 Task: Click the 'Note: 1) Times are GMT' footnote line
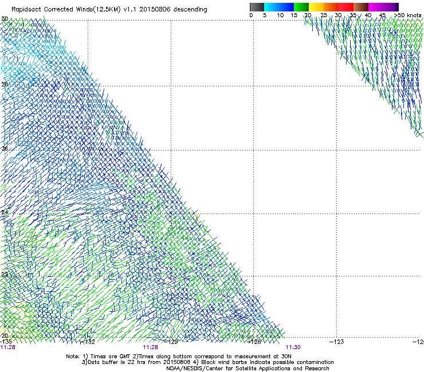click(x=179, y=357)
